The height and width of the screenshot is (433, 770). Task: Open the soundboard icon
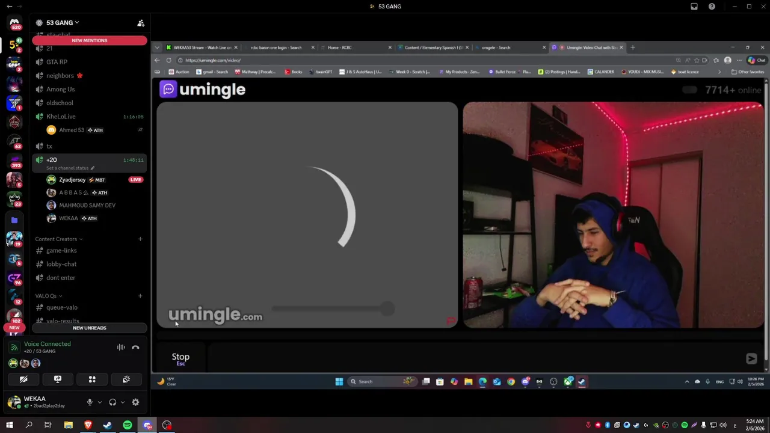(126, 379)
